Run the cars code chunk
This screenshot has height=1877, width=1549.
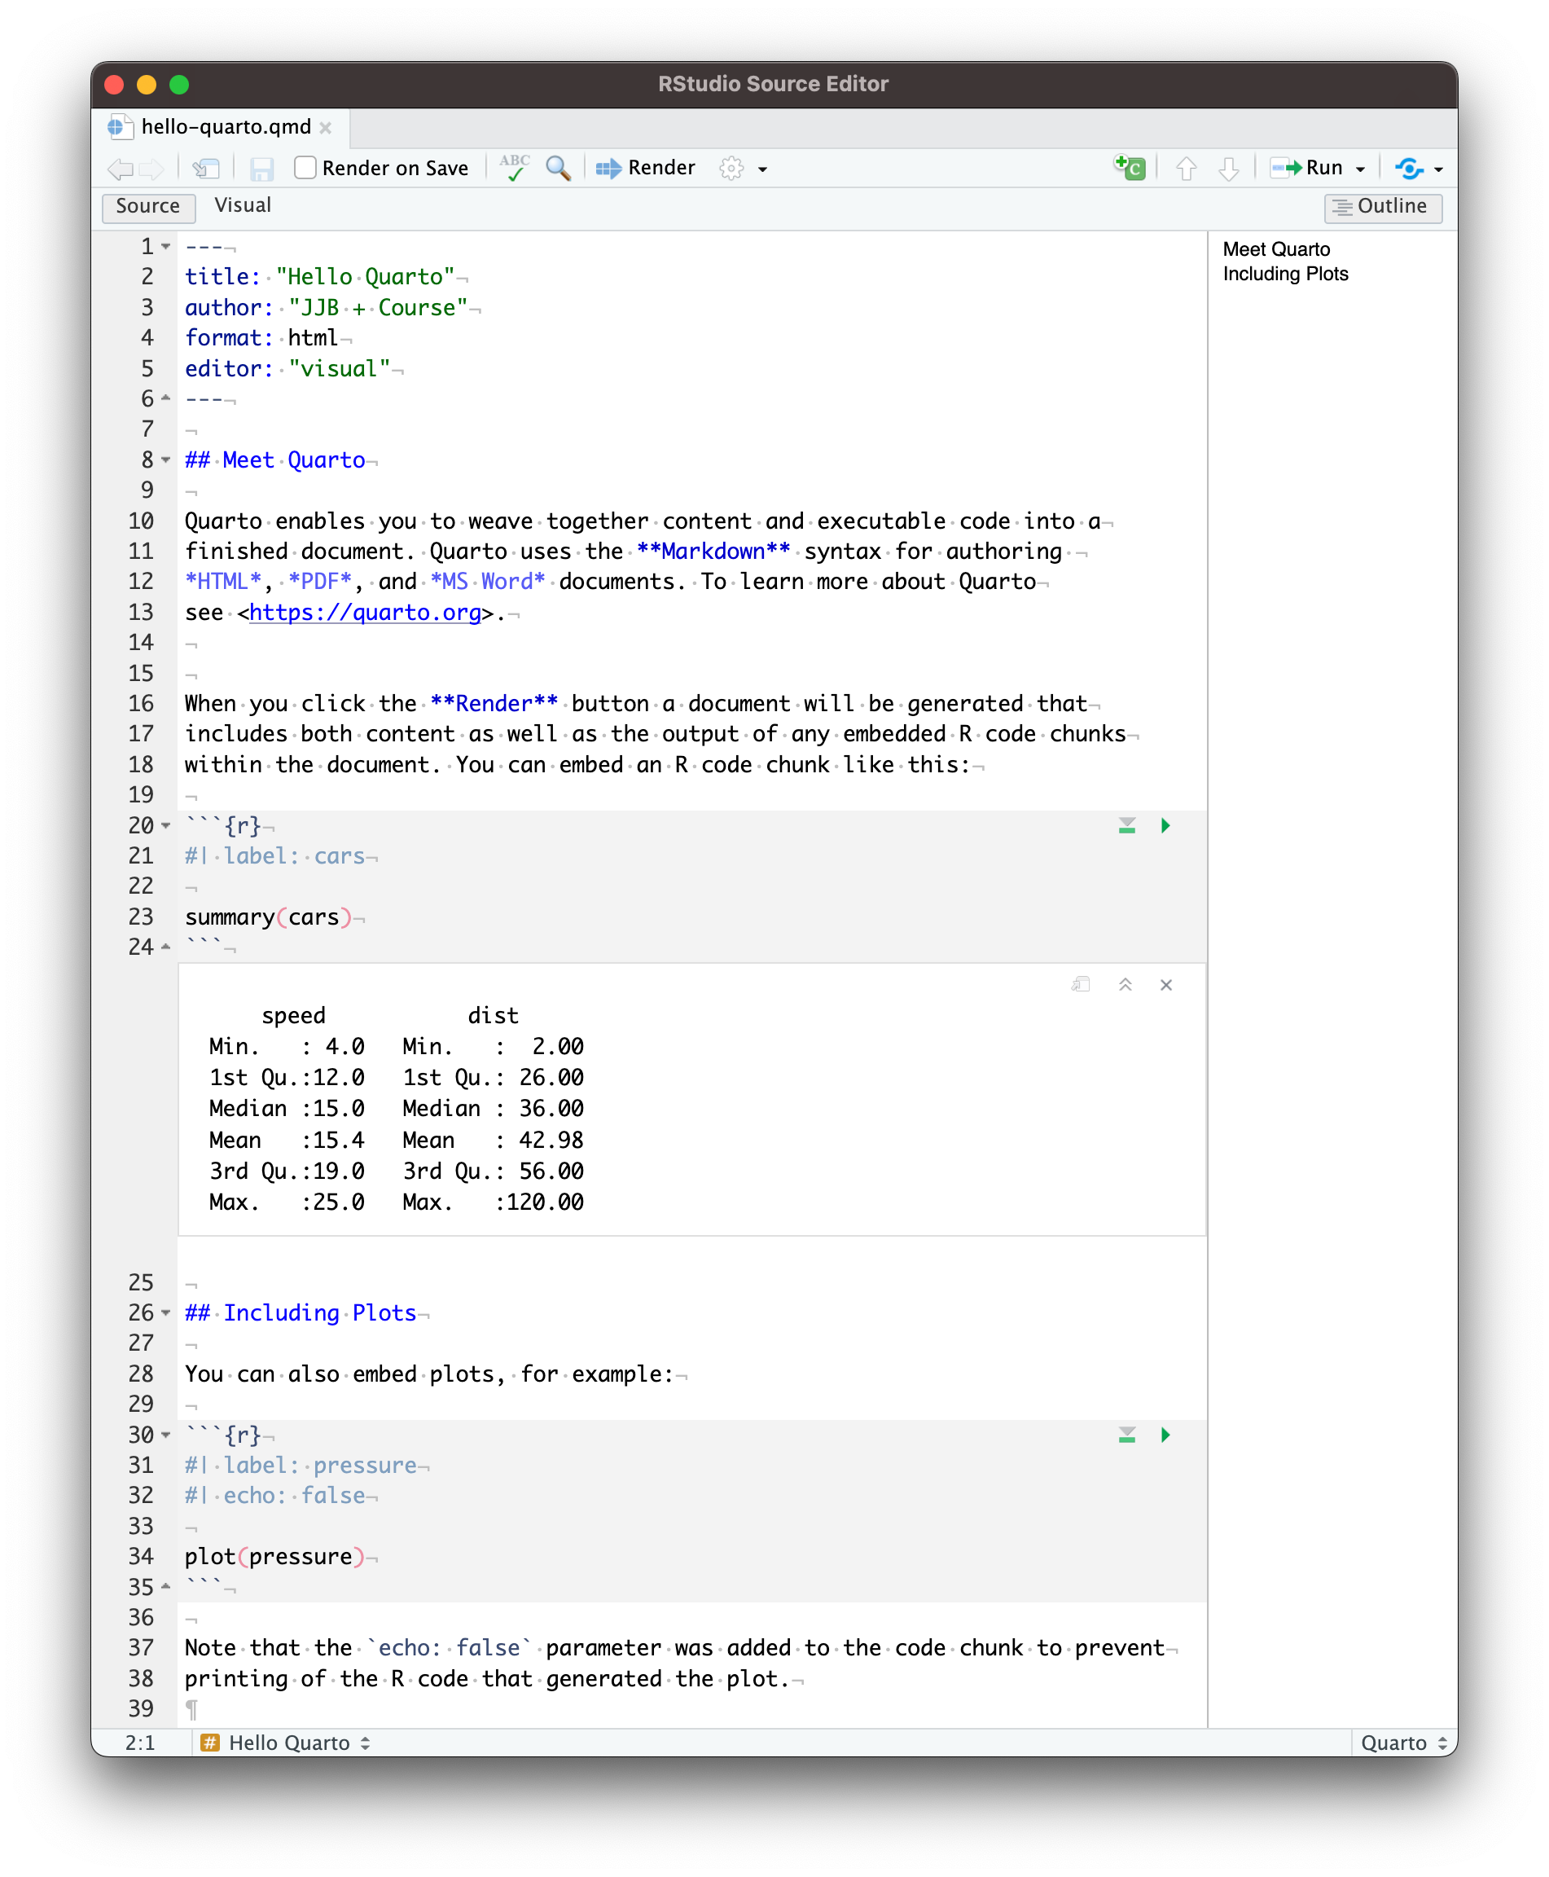[1165, 825]
